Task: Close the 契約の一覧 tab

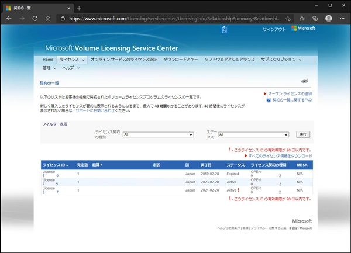Action: pos(69,8)
